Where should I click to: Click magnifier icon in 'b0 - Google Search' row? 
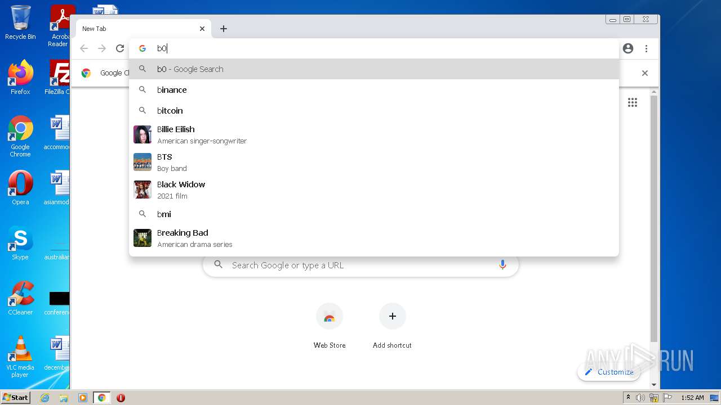pyautogui.click(x=143, y=69)
